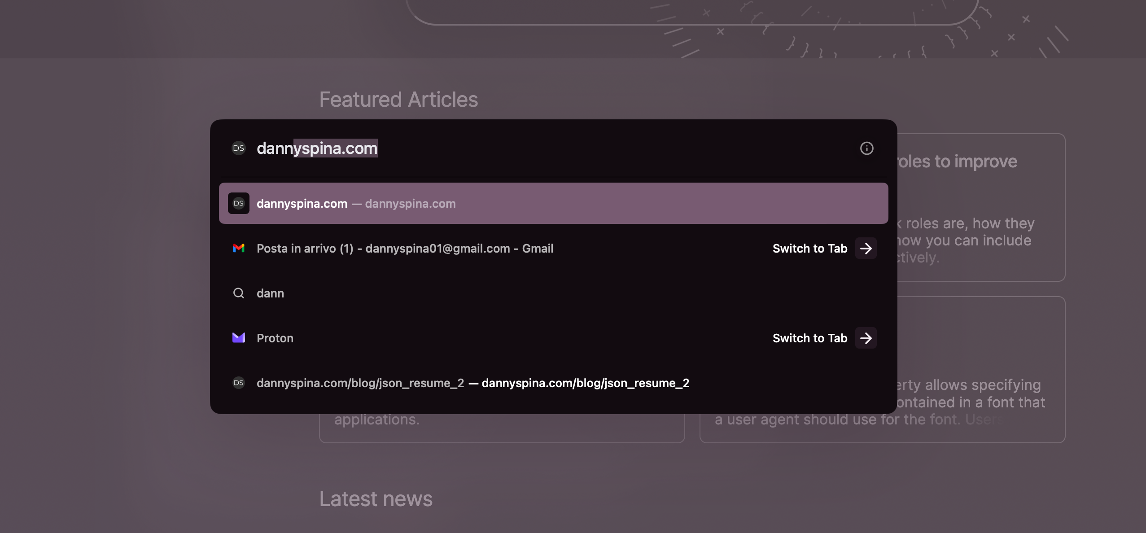Search for 'dann' via the search suggestion
The width and height of the screenshot is (1146, 533).
[553, 293]
